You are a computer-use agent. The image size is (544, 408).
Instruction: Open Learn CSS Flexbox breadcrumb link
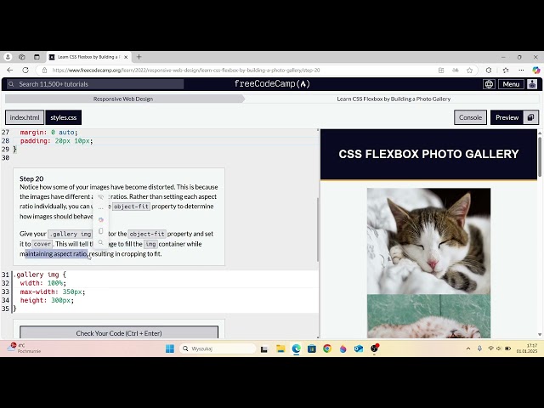click(394, 99)
